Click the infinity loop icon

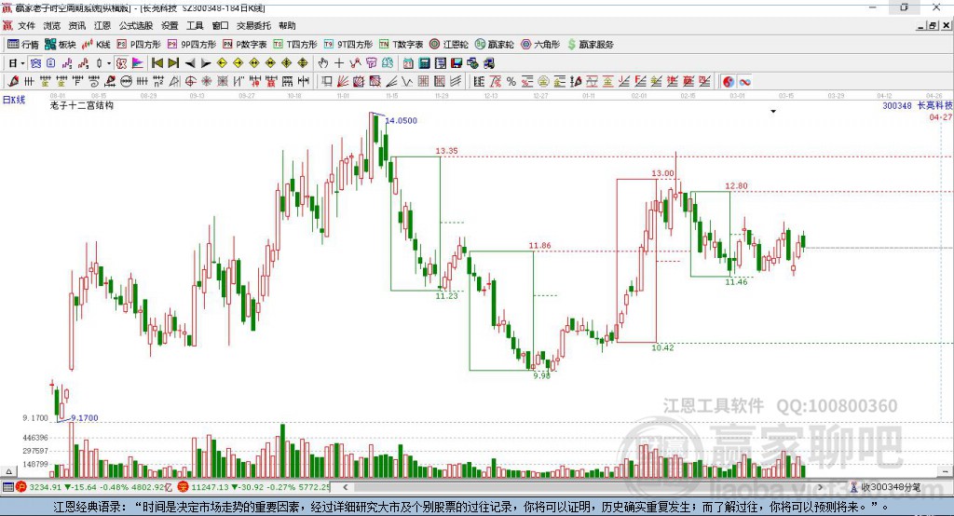[x=744, y=82]
